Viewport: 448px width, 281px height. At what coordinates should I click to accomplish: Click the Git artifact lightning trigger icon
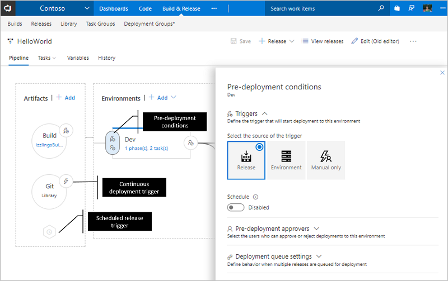click(x=66, y=181)
